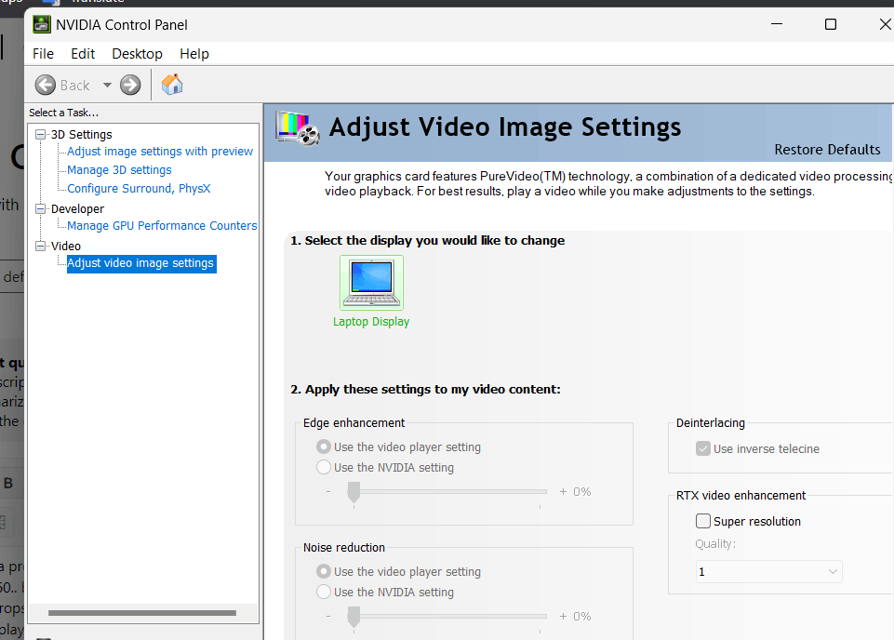
Task: Open the Edit menu
Action: pos(83,54)
